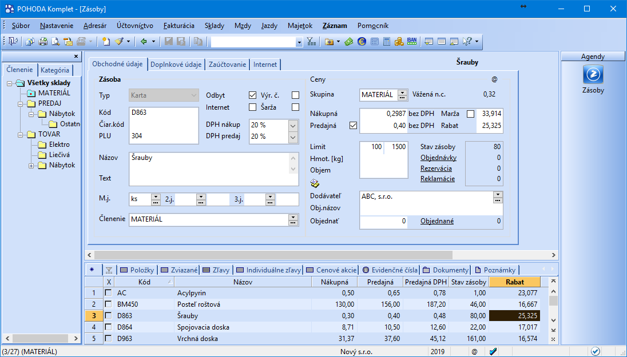Switch to the Doplnkové údaje tab

176,65
